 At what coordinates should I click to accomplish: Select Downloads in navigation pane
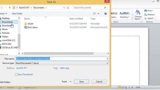tap(7, 25)
